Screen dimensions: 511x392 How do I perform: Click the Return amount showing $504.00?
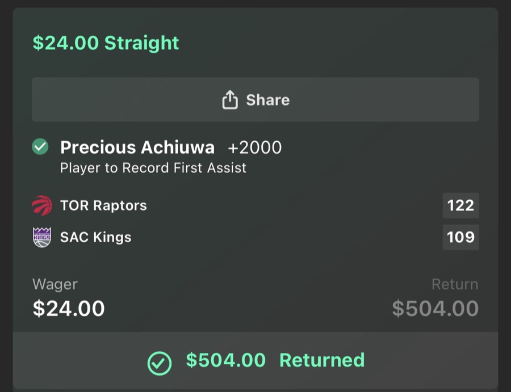(x=435, y=308)
